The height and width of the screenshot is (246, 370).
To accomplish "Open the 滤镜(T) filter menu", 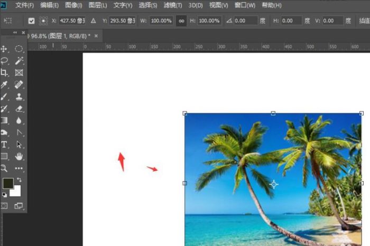I will pyautogui.click(x=172, y=5).
